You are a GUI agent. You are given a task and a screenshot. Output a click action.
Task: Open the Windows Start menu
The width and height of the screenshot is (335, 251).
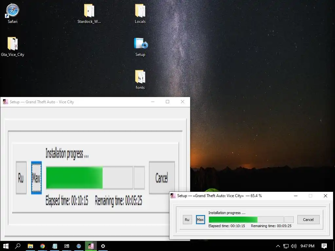(6, 246)
